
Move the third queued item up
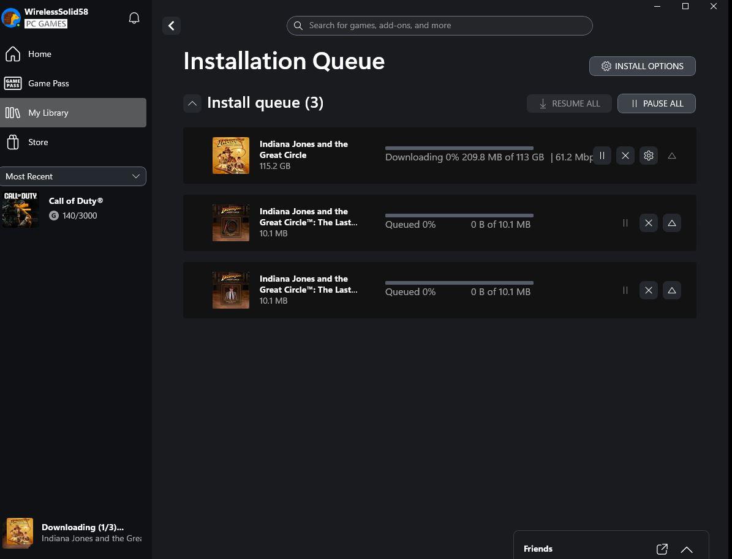[x=672, y=291]
